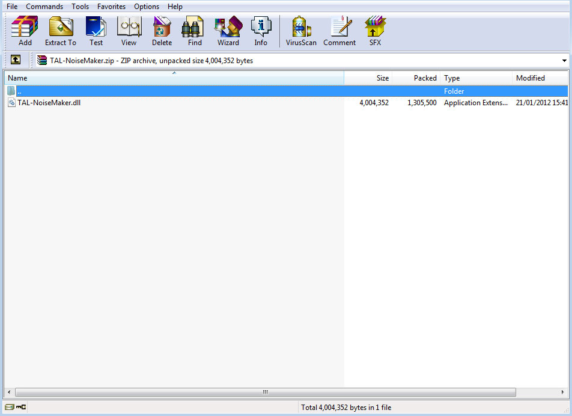Go up one level with arrow icon
Viewport: 572px width, 416px height.
point(16,60)
